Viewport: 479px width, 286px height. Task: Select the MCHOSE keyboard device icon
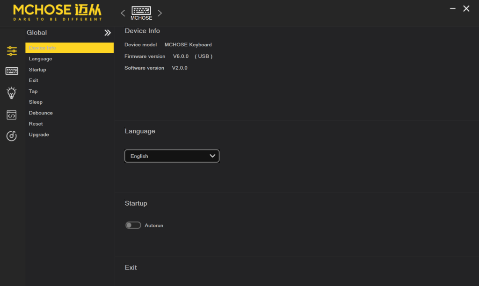coord(141,13)
